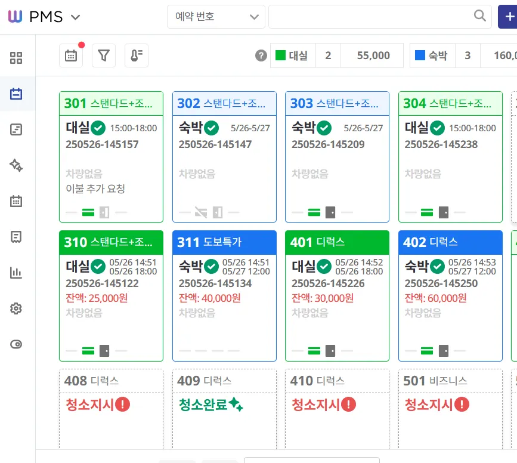Click reservation number 250526-145209
The width and height of the screenshot is (517, 463).
pos(328,144)
